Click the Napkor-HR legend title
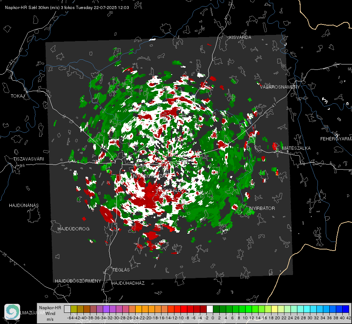 (50, 307)
